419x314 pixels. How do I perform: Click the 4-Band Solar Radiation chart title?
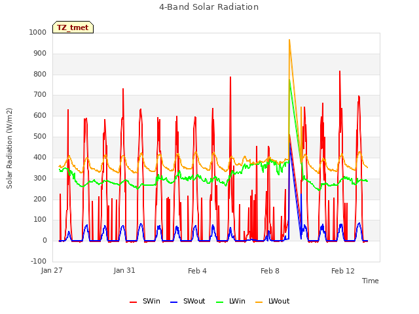click(209, 7)
